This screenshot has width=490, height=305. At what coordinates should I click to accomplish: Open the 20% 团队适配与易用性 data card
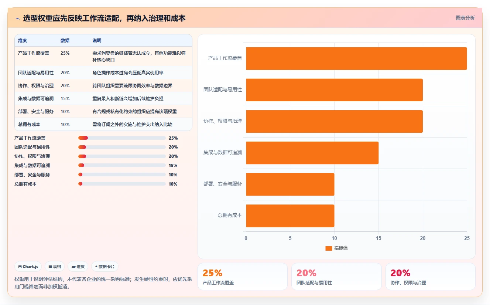tap(336, 277)
